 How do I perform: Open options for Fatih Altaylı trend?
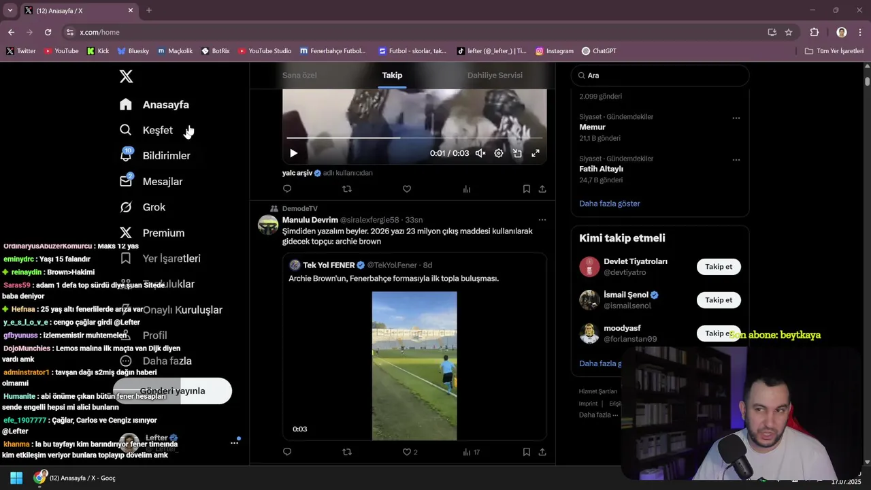[736, 160]
